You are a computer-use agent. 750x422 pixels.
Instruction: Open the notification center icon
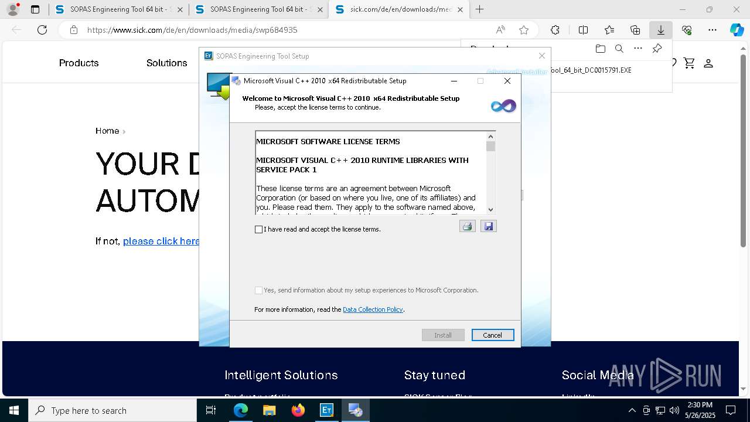pyautogui.click(x=731, y=410)
